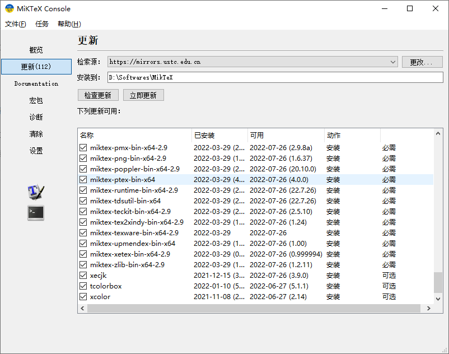
Task: Click the 安装到 install path field
Action: pos(275,77)
